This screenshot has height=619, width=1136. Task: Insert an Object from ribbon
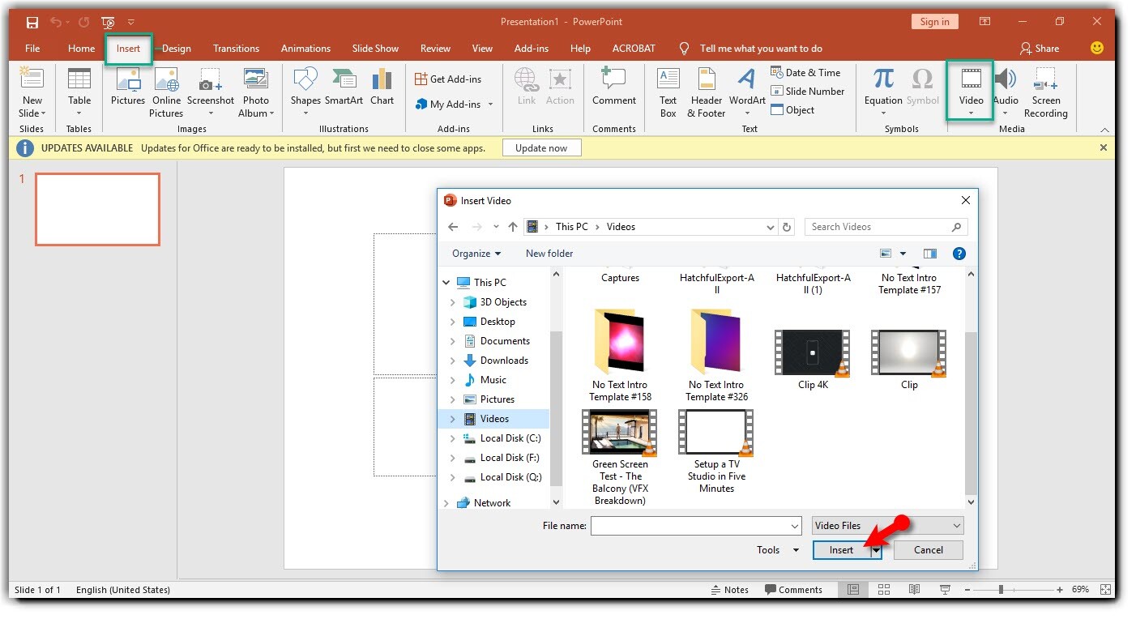[792, 109]
